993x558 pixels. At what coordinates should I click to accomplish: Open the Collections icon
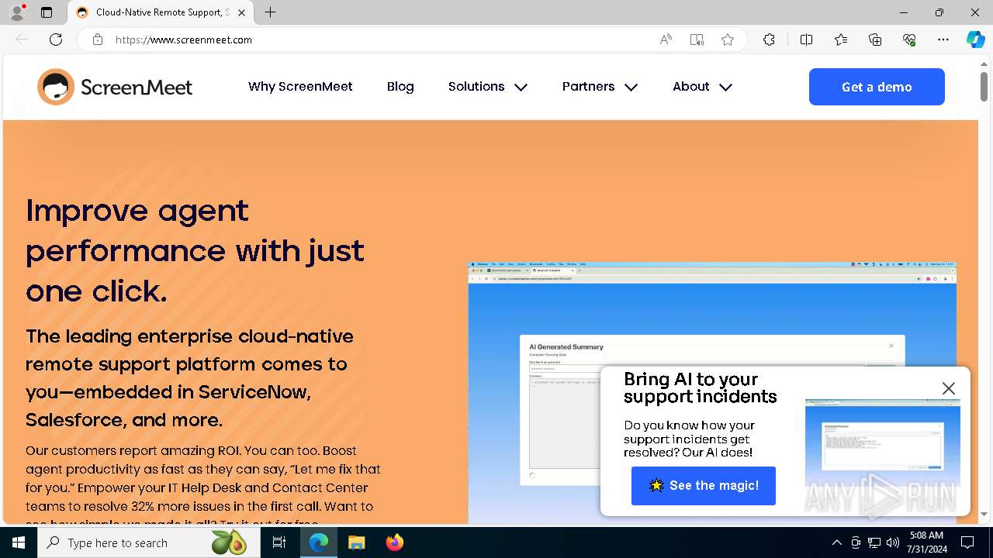(x=875, y=40)
